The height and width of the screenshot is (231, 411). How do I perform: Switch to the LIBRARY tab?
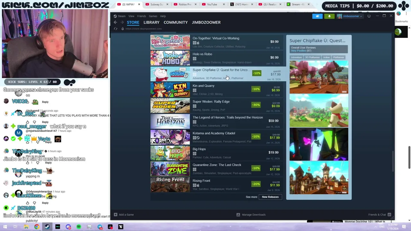[x=151, y=22]
